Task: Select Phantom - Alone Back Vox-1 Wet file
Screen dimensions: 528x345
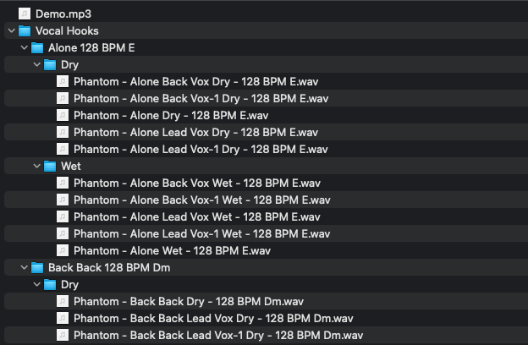Action: pyautogui.click(x=201, y=200)
